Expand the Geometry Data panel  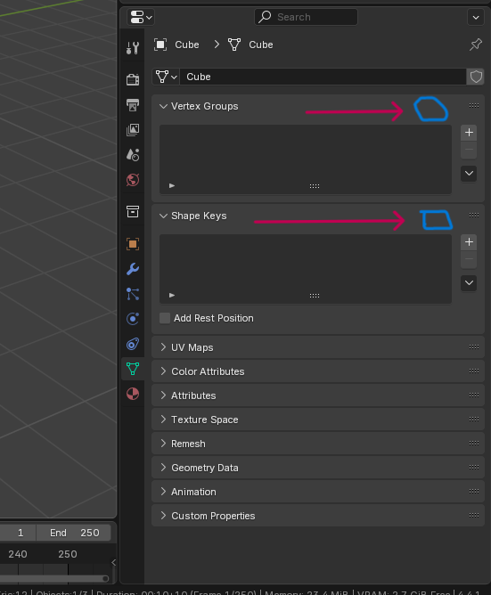click(163, 468)
